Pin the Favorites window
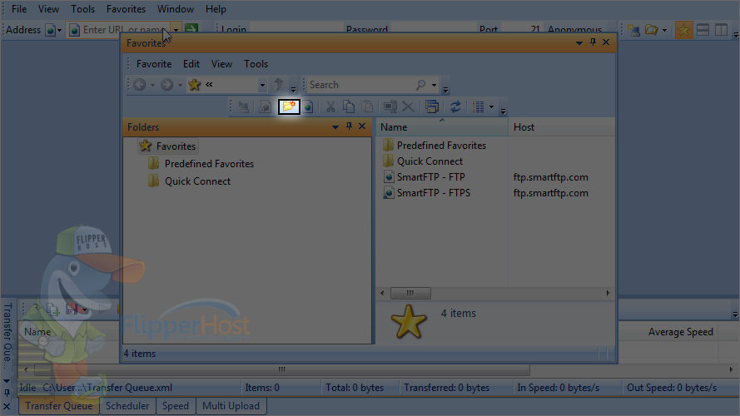The image size is (740, 416). pyautogui.click(x=593, y=42)
